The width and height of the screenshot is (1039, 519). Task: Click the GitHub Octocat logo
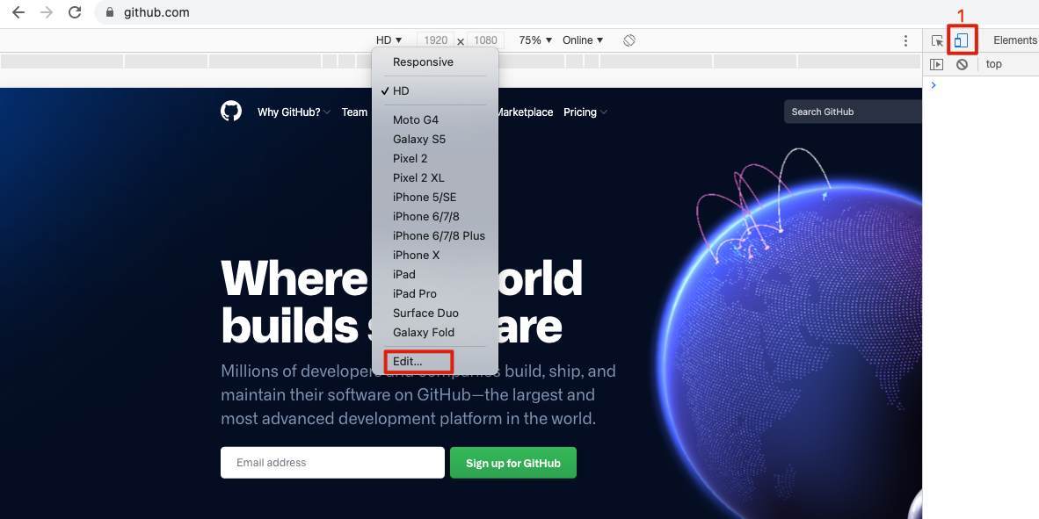[x=231, y=112]
